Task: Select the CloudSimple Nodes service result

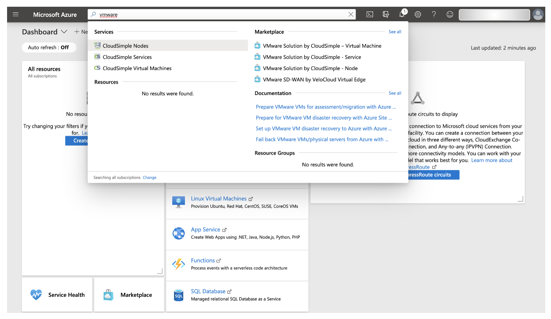Action: pos(125,45)
